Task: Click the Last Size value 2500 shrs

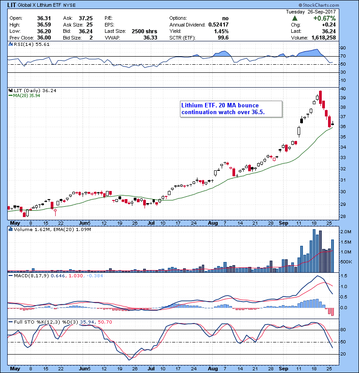Action: pos(144,31)
